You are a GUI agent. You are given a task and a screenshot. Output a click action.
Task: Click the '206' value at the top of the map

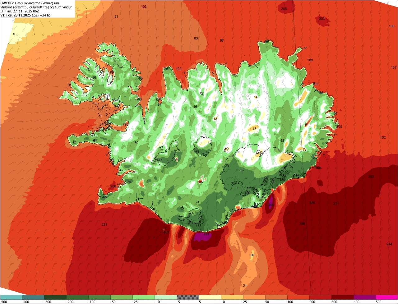point(284,9)
